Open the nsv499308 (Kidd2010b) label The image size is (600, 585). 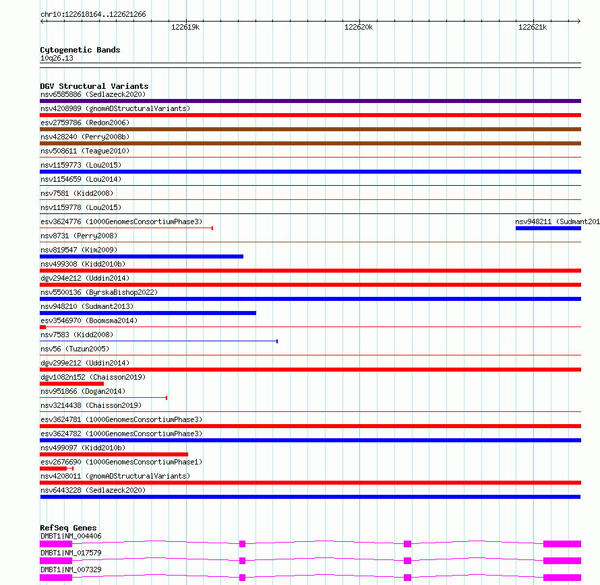pyautogui.click(x=83, y=264)
